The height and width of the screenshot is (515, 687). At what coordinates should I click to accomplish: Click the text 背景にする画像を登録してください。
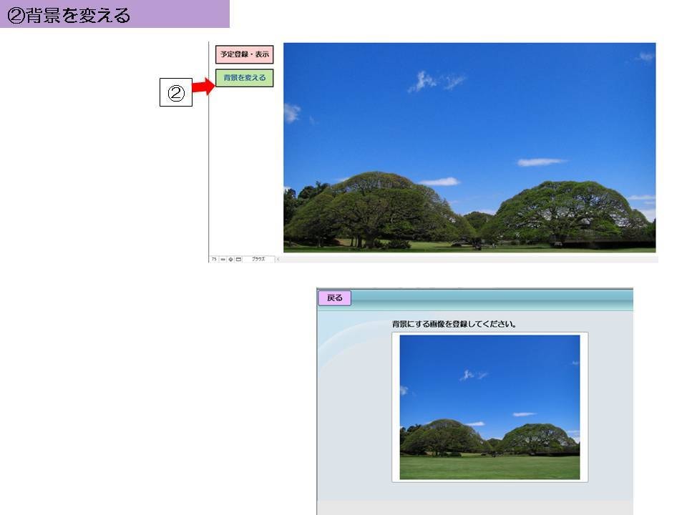pos(454,324)
